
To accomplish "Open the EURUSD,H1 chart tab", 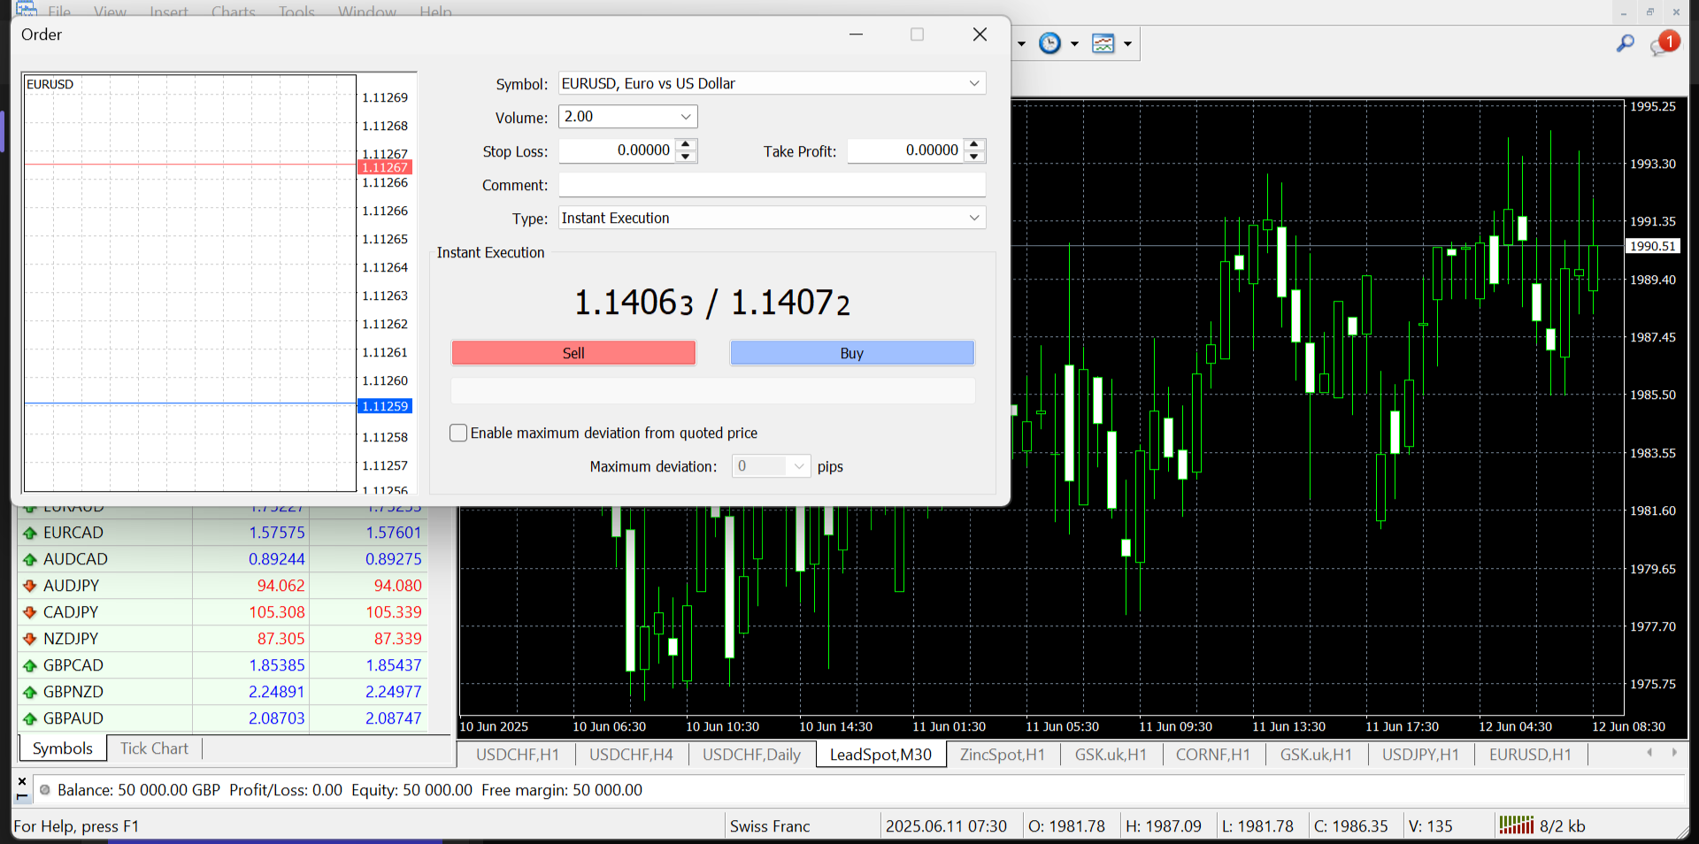I will (1530, 755).
